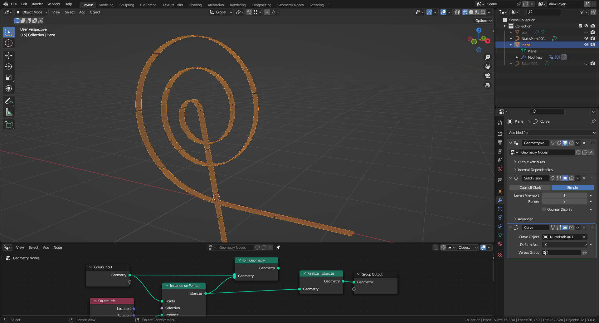Open viewport Options dropdown
The width and height of the screenshot is (599, 323).
[483, 21]
